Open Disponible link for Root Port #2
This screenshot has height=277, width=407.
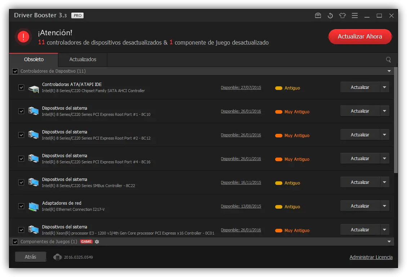coord(241,135)
